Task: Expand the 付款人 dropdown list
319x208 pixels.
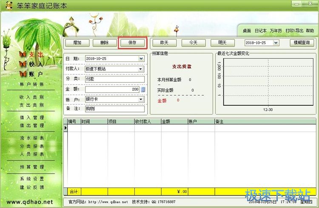Action: click(140, 69)
